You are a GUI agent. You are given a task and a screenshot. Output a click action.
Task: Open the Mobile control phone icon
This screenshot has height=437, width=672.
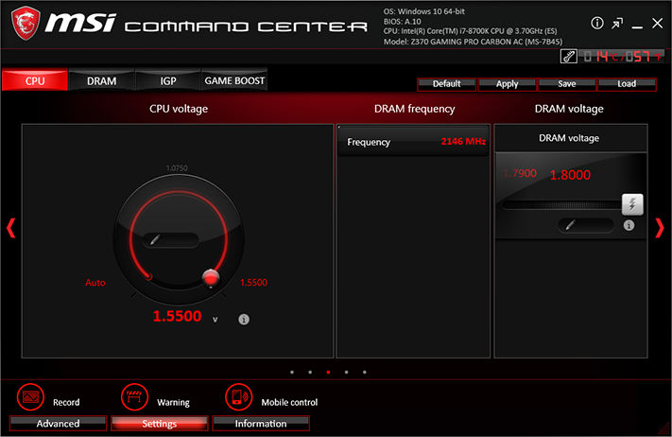pos(239,397)
